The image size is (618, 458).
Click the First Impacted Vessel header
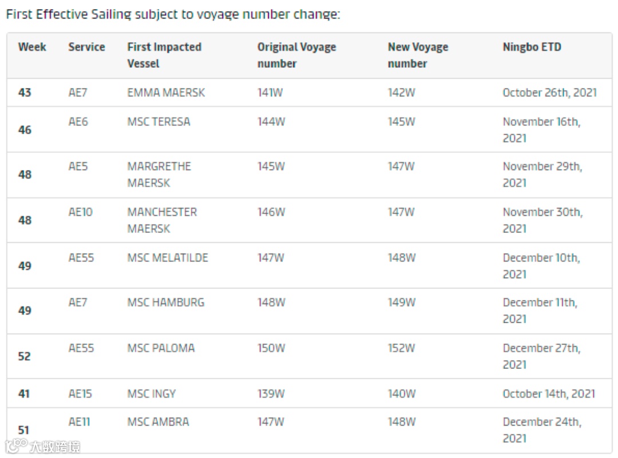pyautogui.click(x=164, y=55)
